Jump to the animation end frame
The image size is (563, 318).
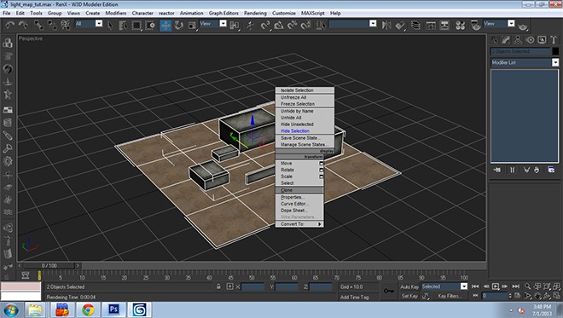click(515, 286)
